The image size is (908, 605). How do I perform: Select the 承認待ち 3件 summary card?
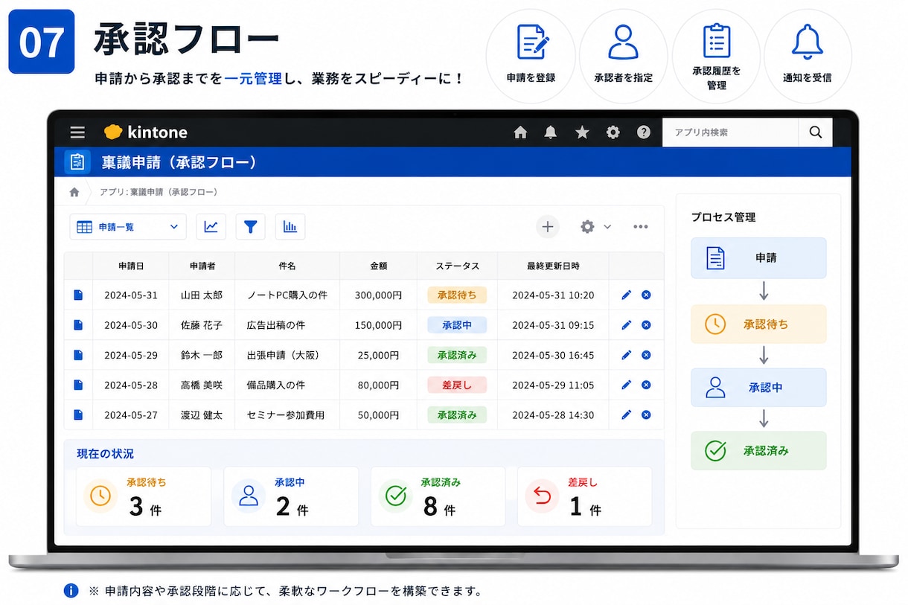[144, 496]
